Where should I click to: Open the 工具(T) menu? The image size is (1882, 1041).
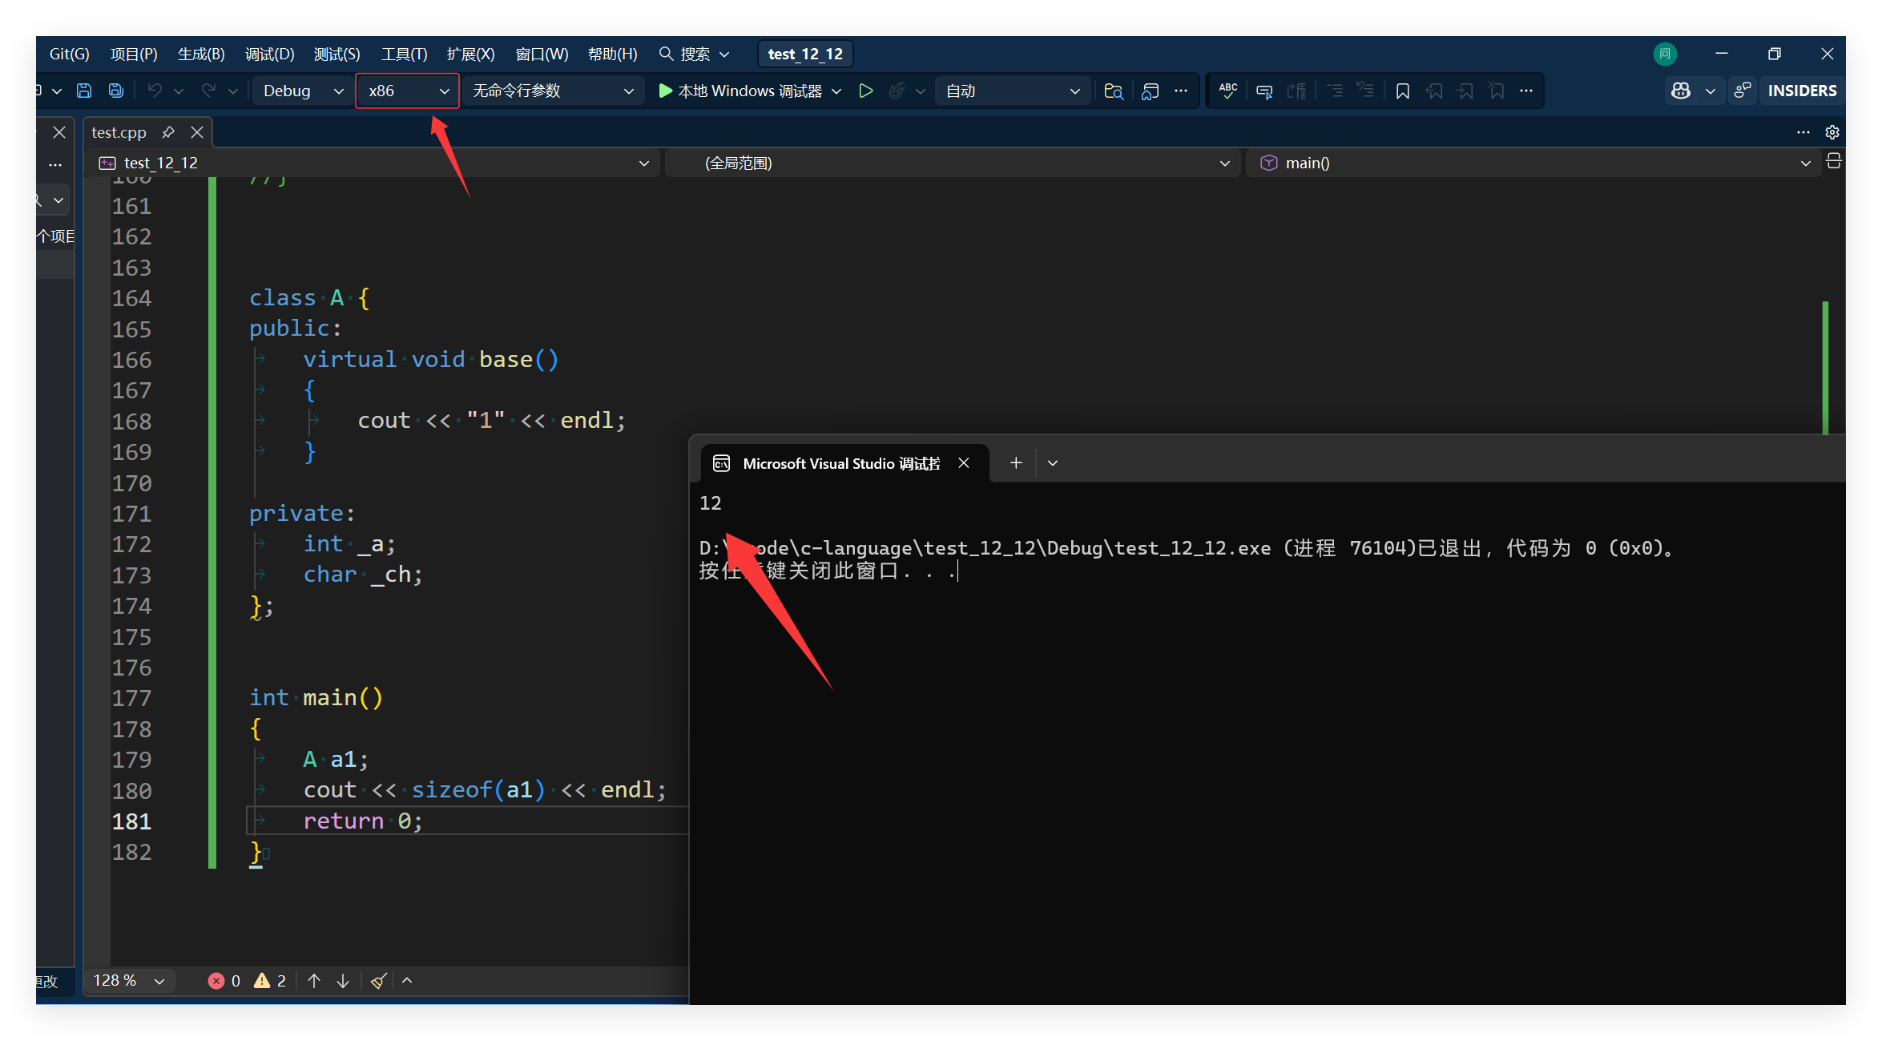pyautogui.click(x=404, y=54)
